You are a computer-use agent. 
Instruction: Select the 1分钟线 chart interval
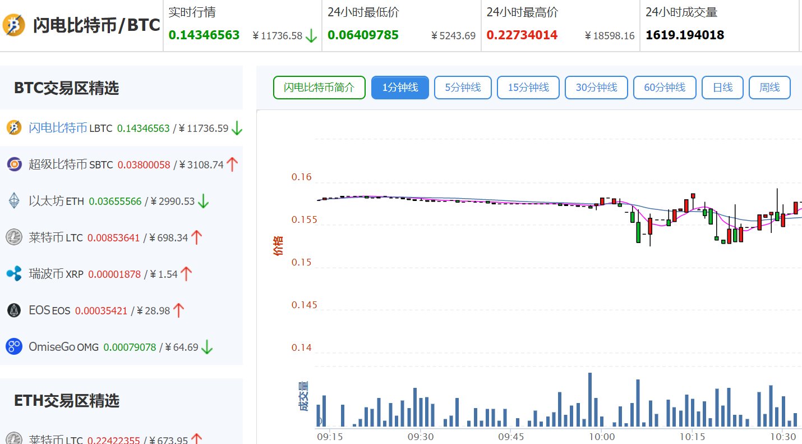[400, 88]
